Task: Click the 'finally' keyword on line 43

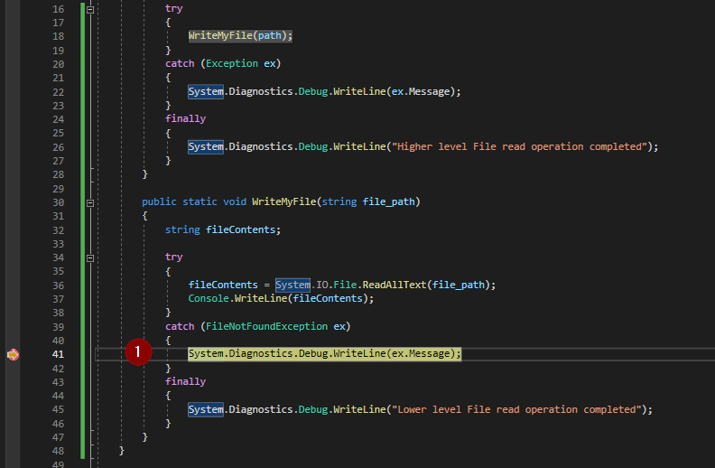Action: click(x=186, y=381)
